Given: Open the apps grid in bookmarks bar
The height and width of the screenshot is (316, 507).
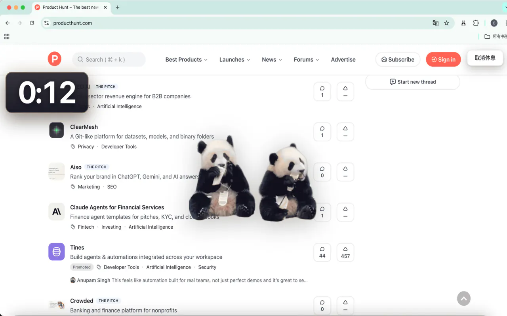Looking at the screenshot, I should click(x=7, y=37).
